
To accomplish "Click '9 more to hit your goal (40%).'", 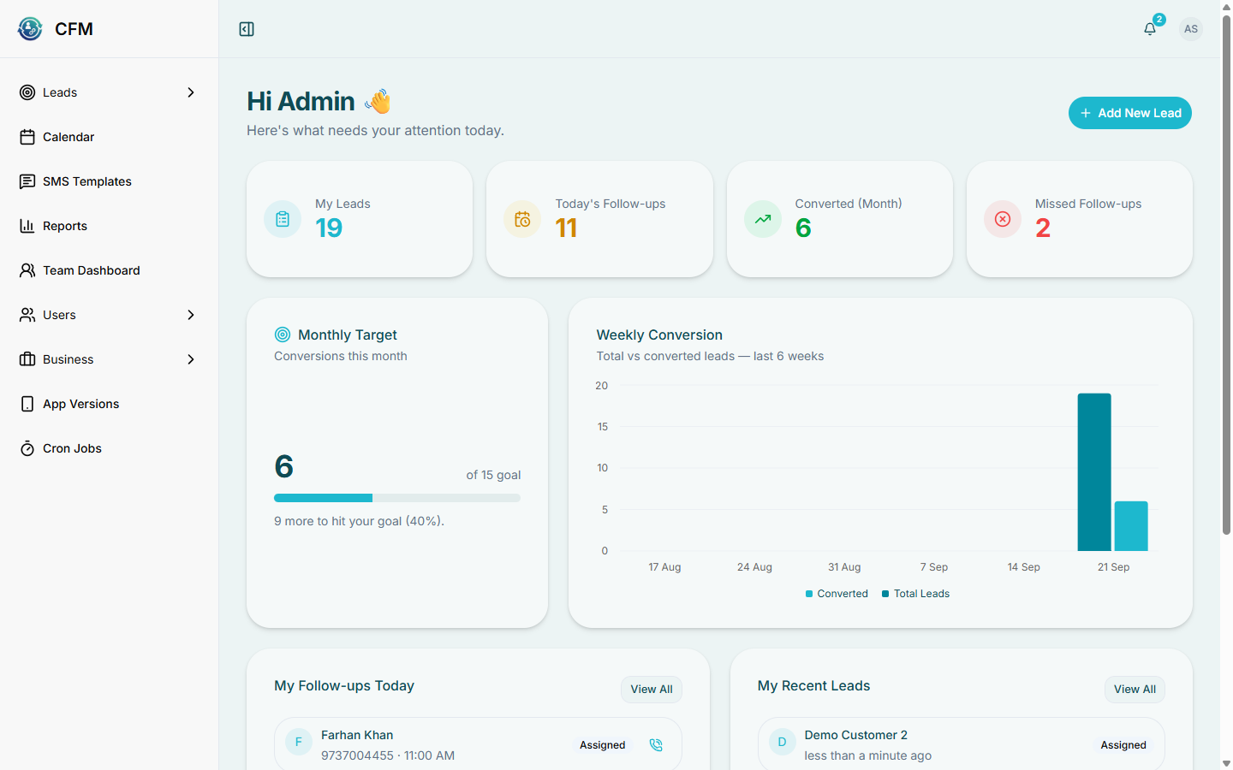I will coord(359,521).
